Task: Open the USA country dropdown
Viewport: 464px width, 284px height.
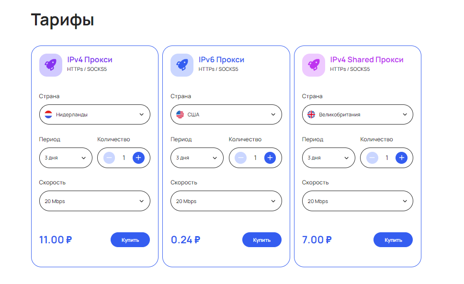Action: pos(226,114)
